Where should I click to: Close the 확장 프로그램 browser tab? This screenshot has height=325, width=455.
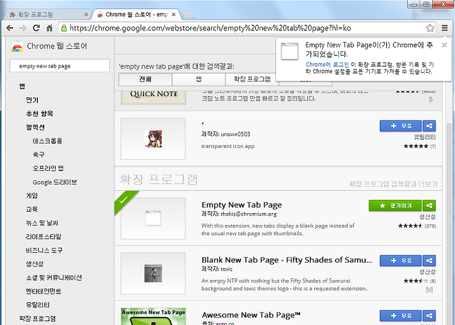86,15
